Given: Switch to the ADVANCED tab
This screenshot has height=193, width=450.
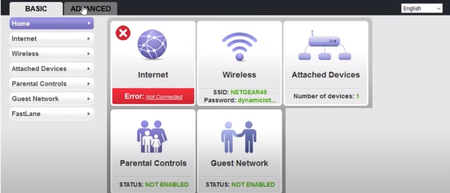Looking at the screenshot, I should (91, 9).
